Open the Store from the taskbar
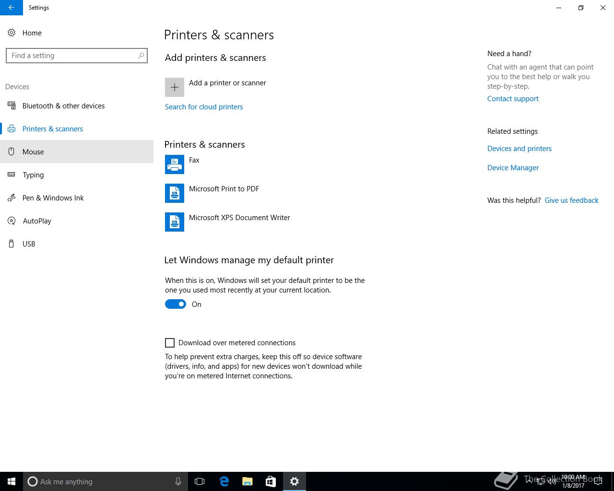The width and height of the screenshot is (614, 491). coord(271,481)
